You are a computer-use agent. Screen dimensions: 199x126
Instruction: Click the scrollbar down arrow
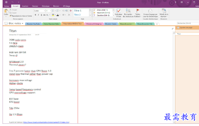point(174,122)
